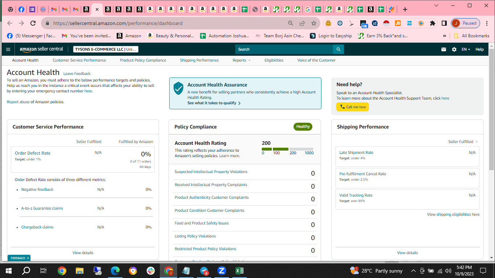495x278 pixels.
Task: Click the Account Health Rating progress bar
Action: pos(287,149)
